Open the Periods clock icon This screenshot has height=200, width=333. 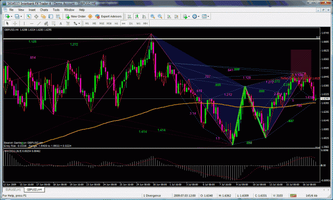pyautogui.click(x=194, y=16)
